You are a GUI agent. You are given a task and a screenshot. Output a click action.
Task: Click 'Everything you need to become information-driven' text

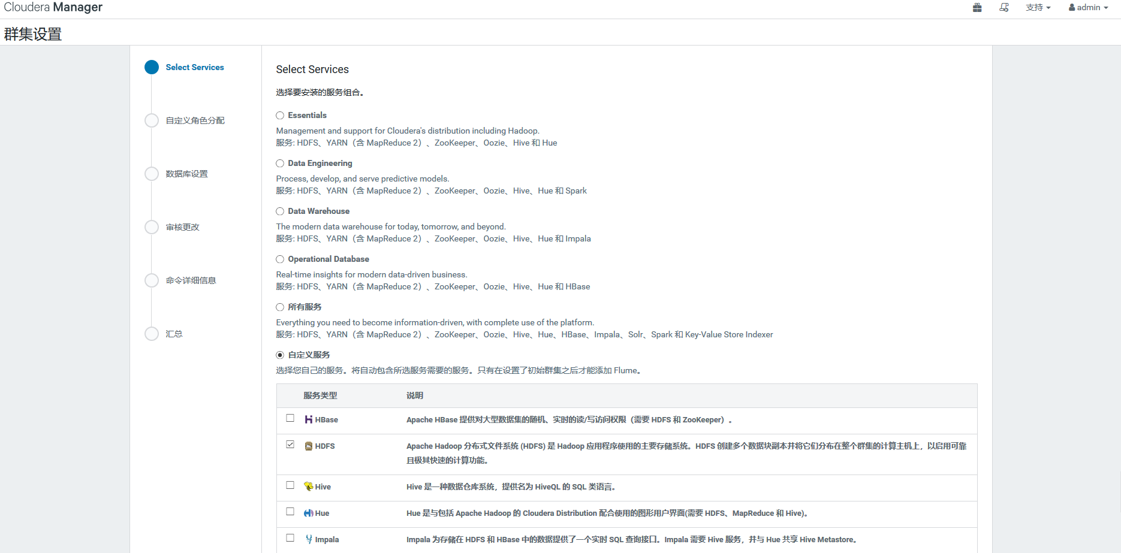click(x=435, y=322)
